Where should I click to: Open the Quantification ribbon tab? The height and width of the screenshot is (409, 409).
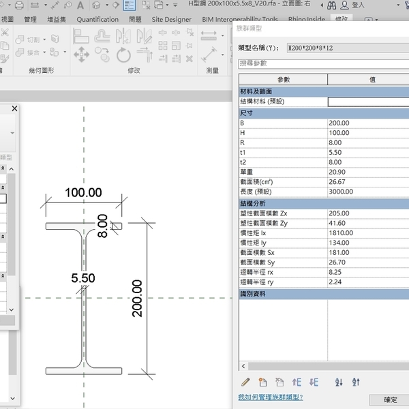[x=97, y=20]
